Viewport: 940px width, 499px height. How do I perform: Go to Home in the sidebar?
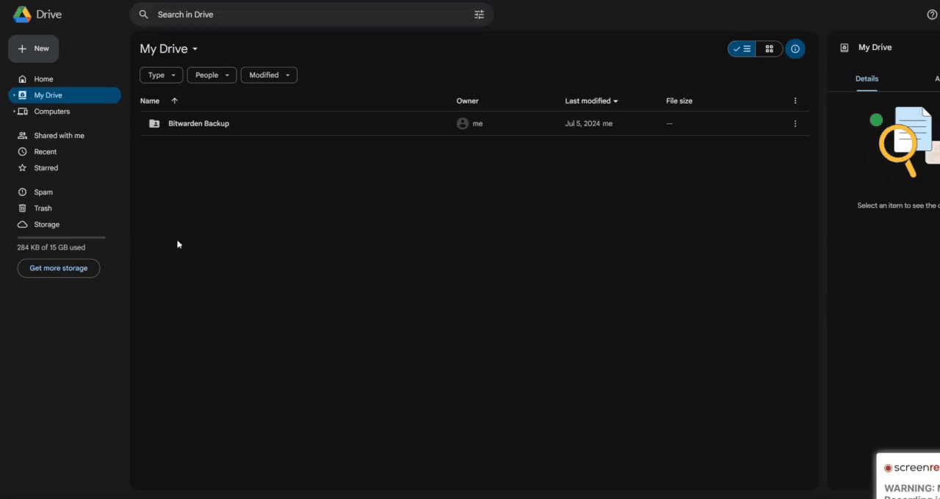(x=43, y=79)
